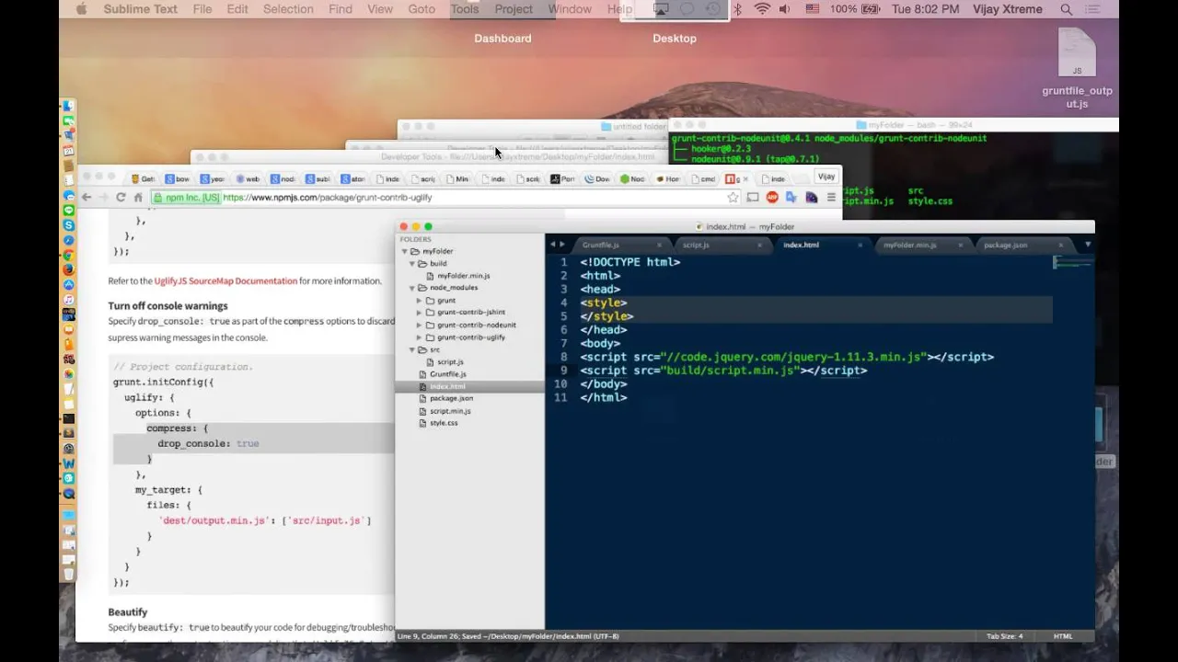
Task: Click the Sublime minimap
Action: [1073, 264]
